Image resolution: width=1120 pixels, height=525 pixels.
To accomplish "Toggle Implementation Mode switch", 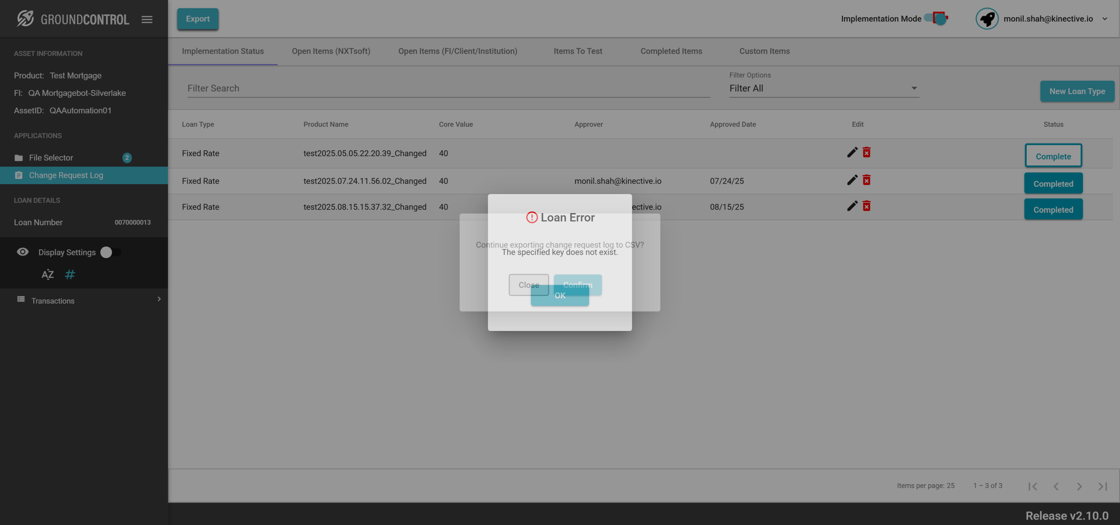I will pos(936,19).
